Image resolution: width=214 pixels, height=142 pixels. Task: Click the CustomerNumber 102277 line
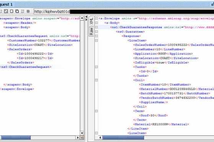(x=44, y=41)
